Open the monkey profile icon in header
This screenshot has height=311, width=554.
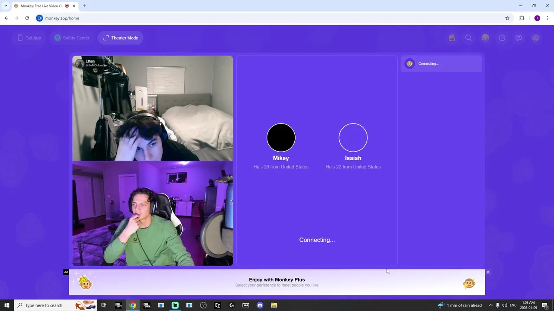pyautogui.click(x=535, y=38)
